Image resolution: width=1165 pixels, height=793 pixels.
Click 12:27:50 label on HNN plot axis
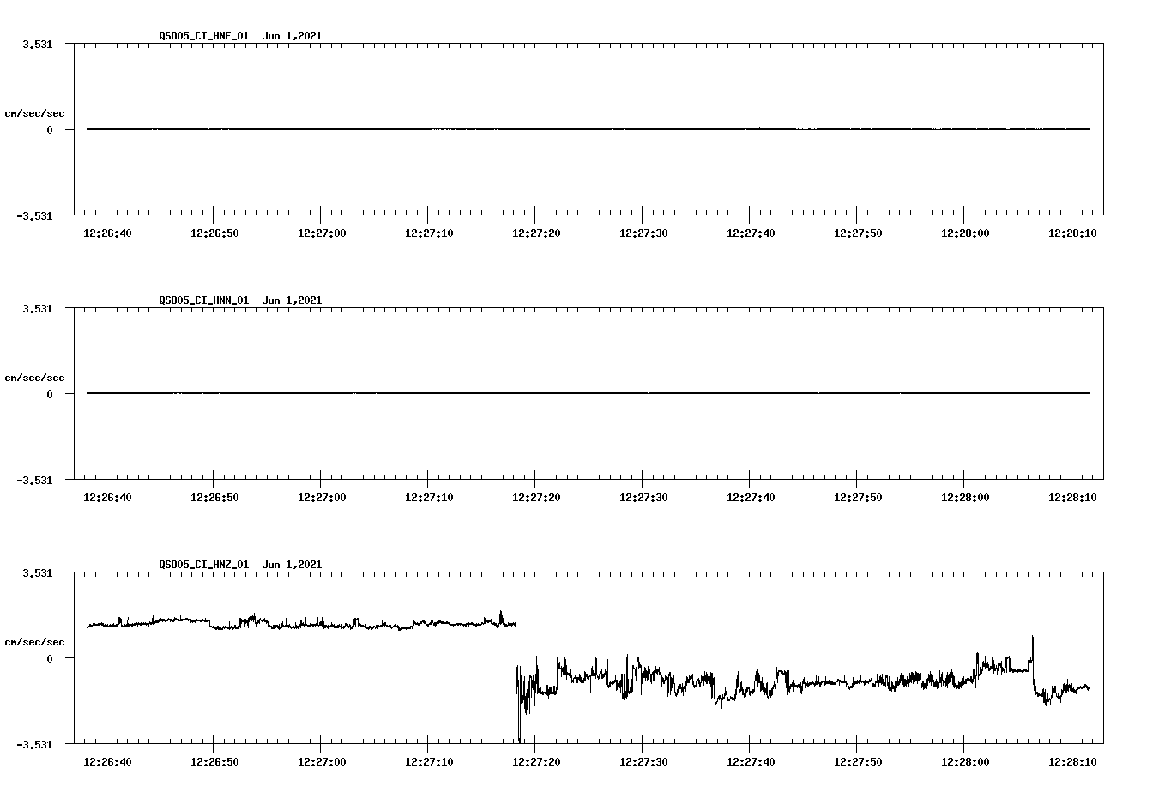click(858, 498)
